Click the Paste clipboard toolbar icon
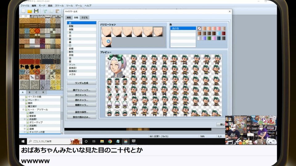The height and width of the screenshot is (166, 296). (x=58, y=11)
